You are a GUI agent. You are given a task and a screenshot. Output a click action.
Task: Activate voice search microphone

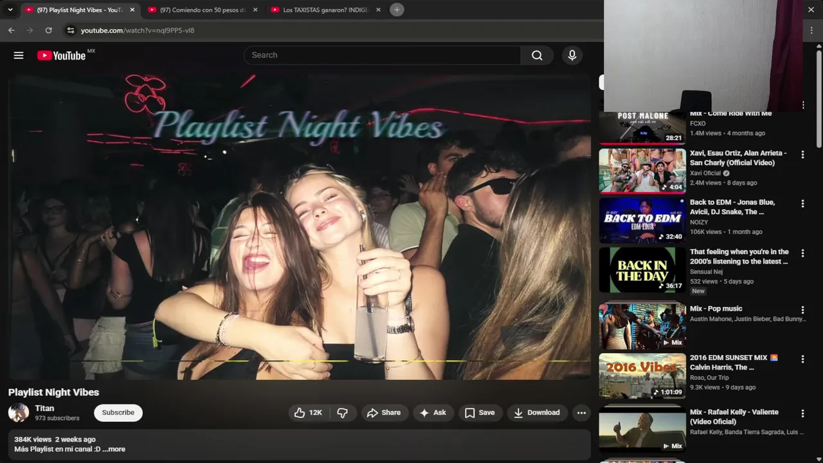[572, 55]
